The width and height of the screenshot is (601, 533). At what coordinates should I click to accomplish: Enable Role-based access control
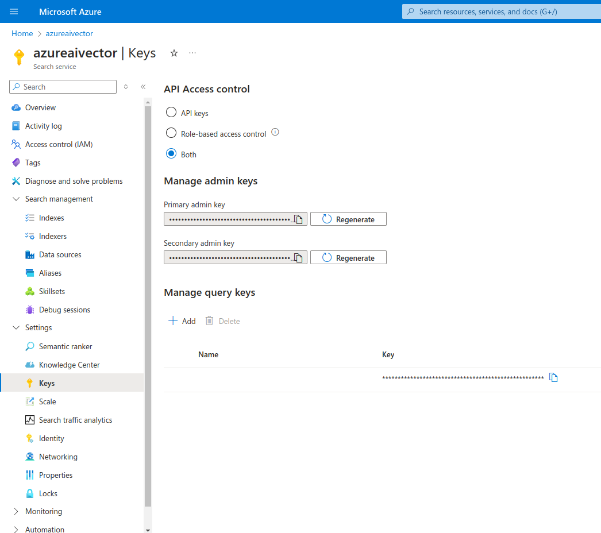(x=171, y=133)
